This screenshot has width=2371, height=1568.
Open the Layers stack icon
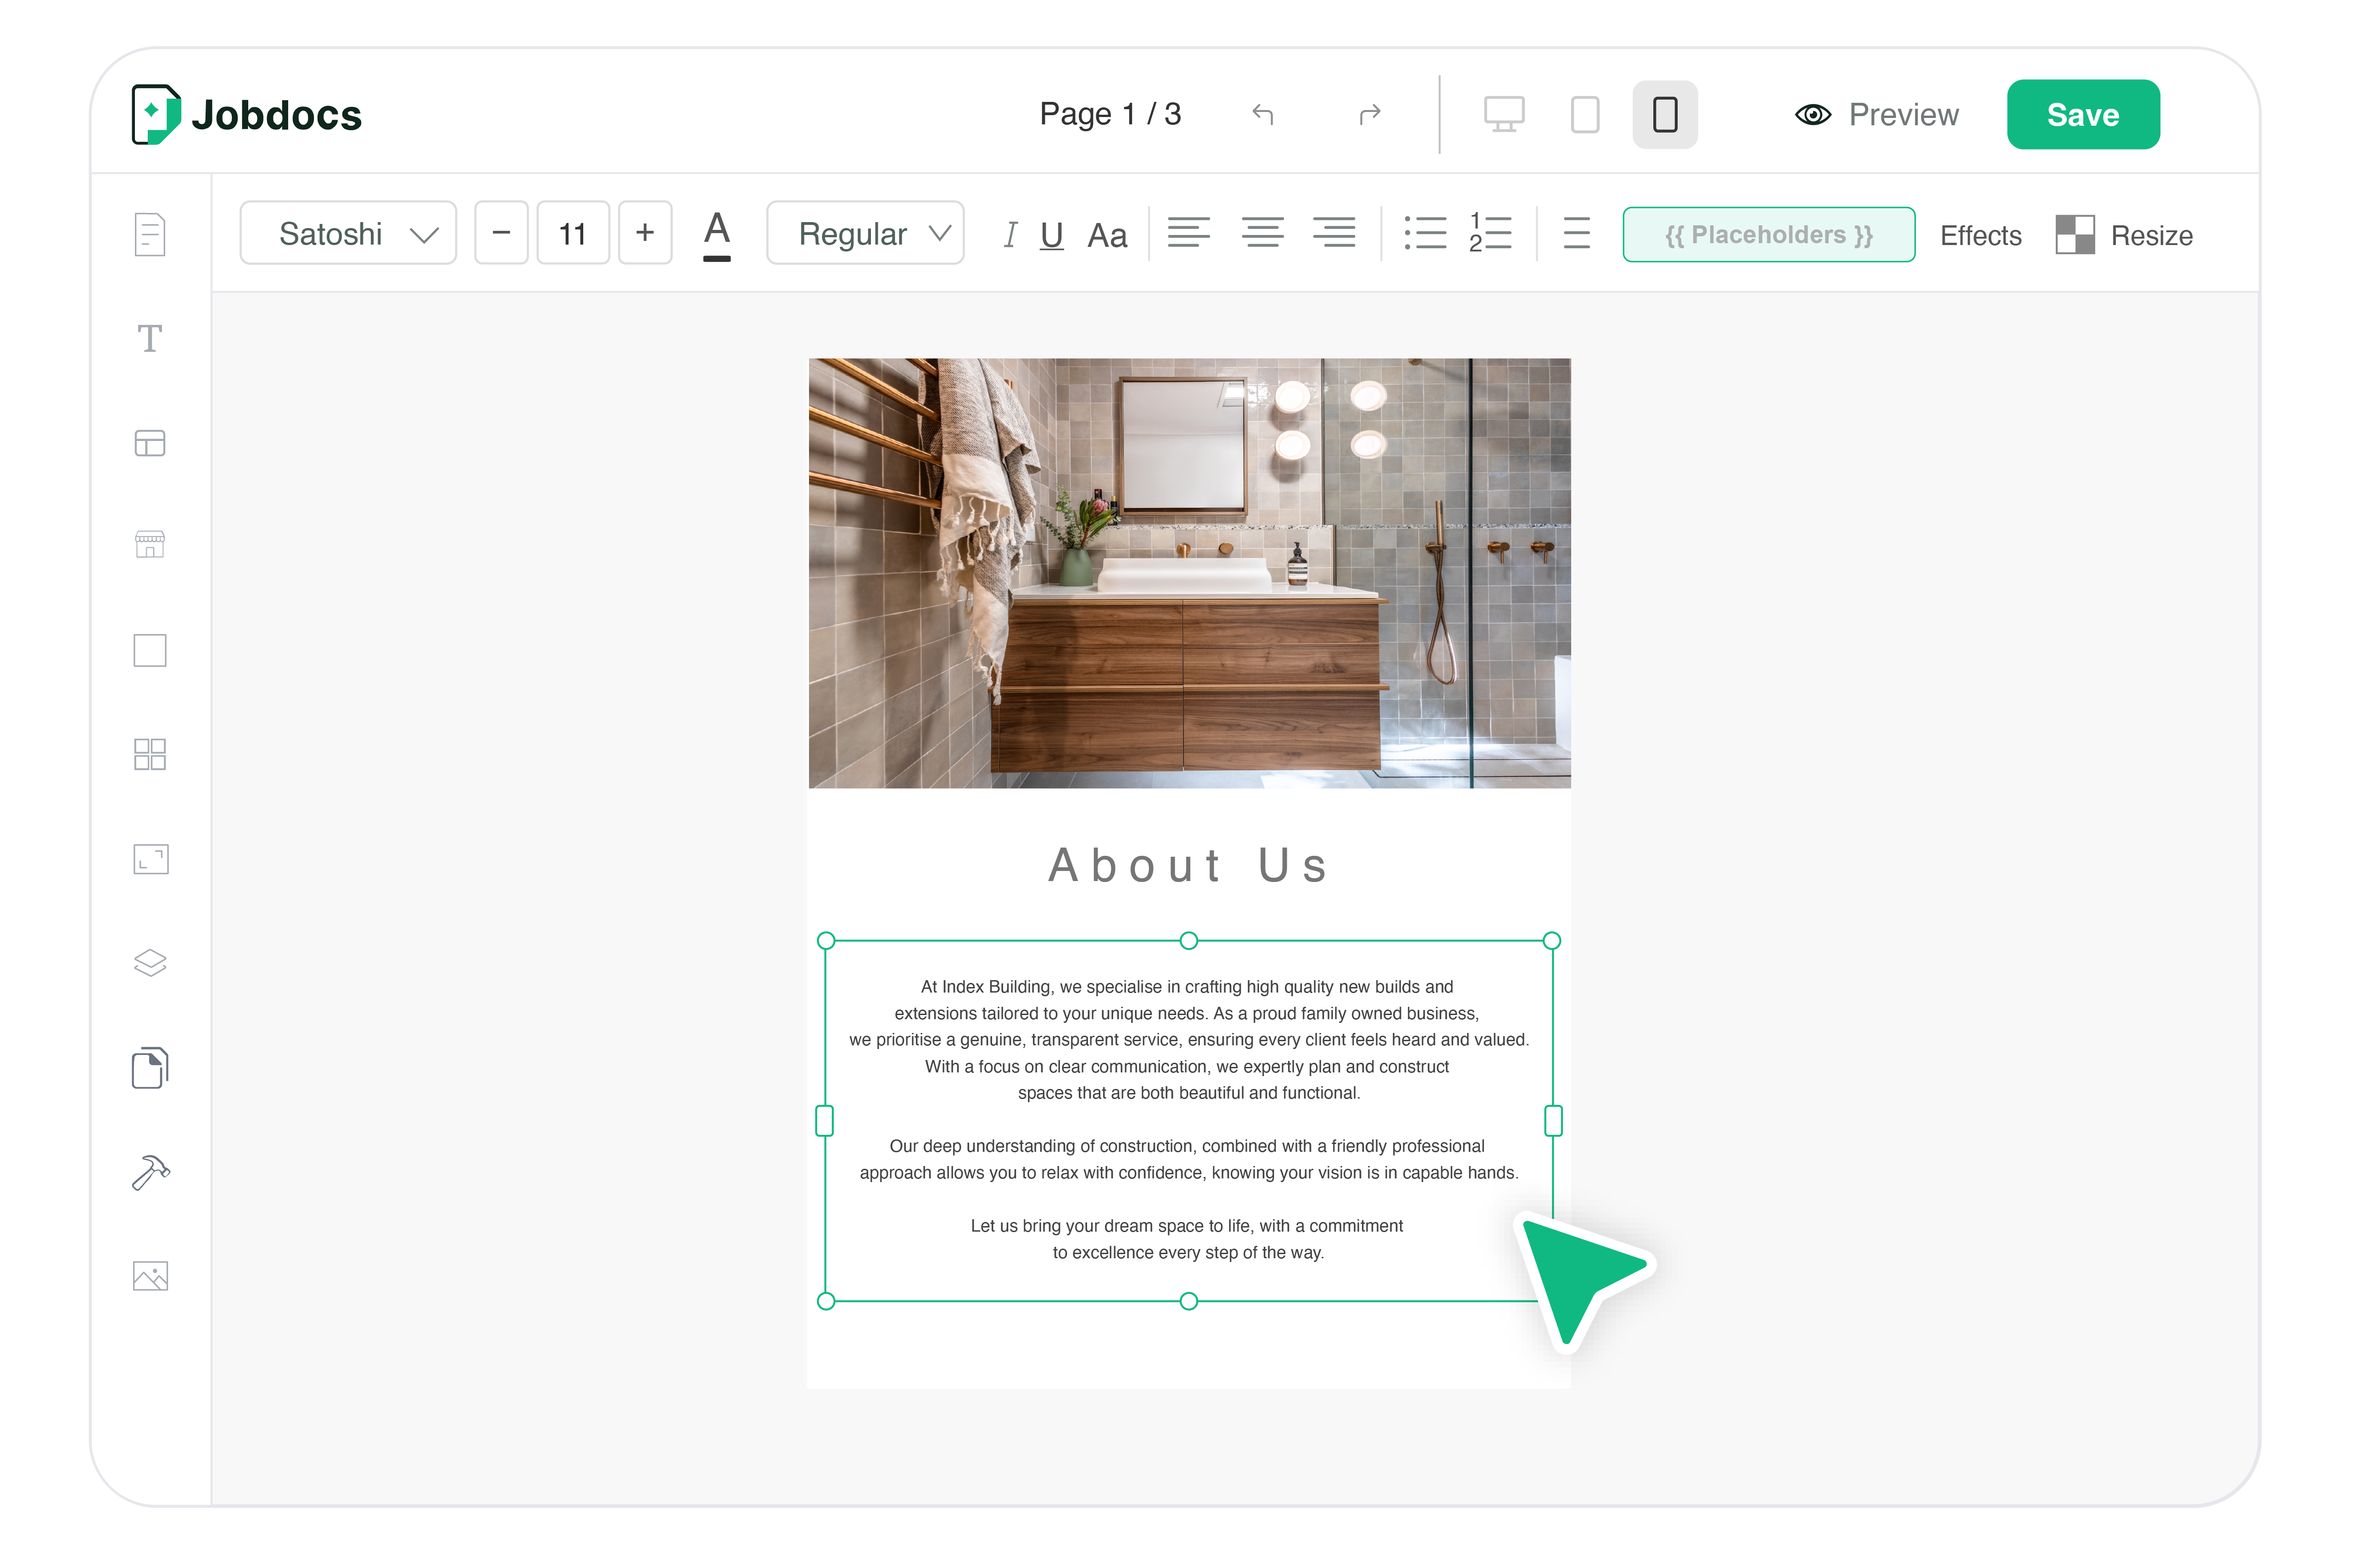tap(150, 963)
